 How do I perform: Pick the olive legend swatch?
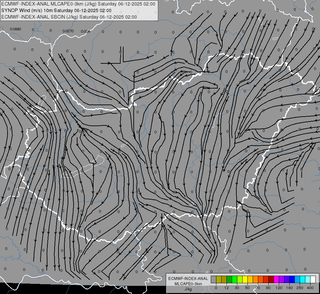point(219,279)
